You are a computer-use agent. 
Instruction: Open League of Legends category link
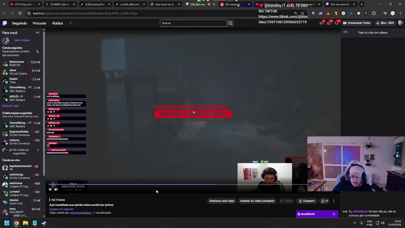61,209
